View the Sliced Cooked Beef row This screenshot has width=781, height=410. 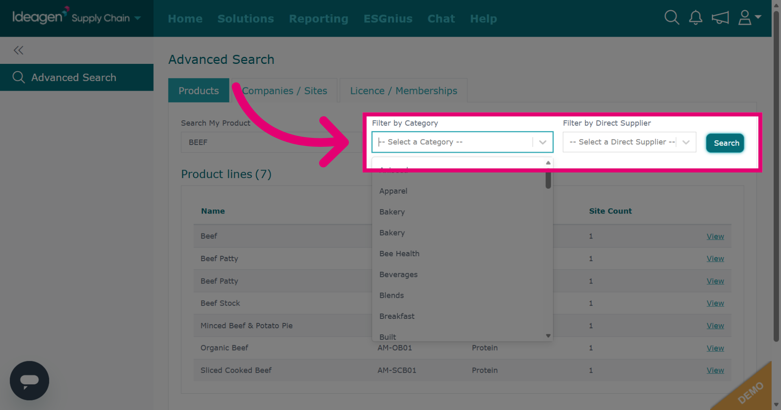pos(715,370)
